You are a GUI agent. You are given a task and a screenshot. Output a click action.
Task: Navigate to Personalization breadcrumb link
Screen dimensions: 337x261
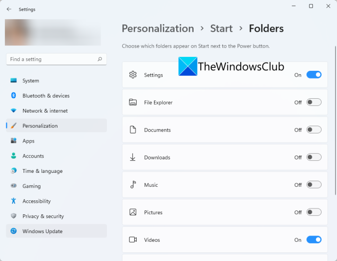(157, 28)
